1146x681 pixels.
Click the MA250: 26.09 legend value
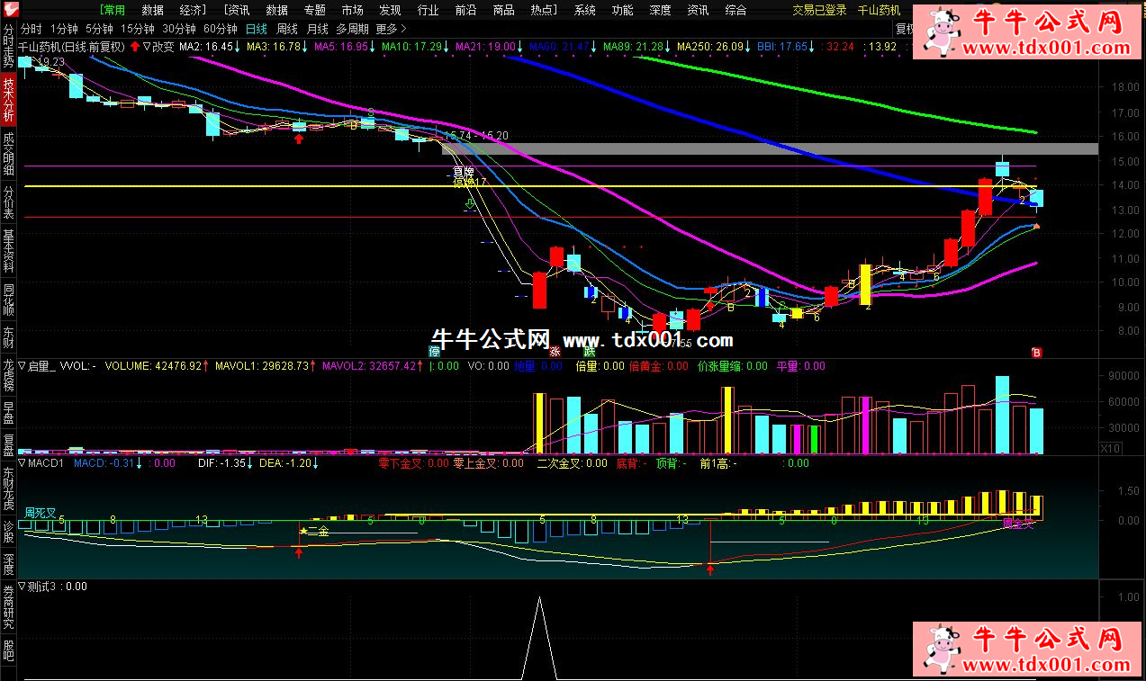[711, 46]
